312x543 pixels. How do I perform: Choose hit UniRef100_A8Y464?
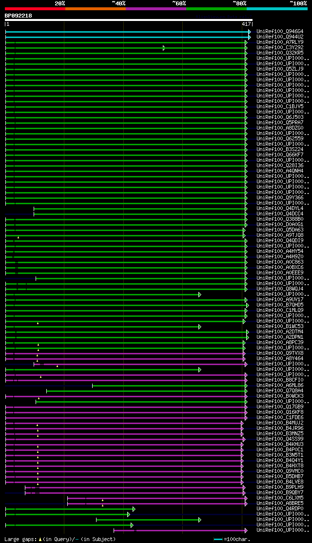pyautogui.click(x=280, y=358)
